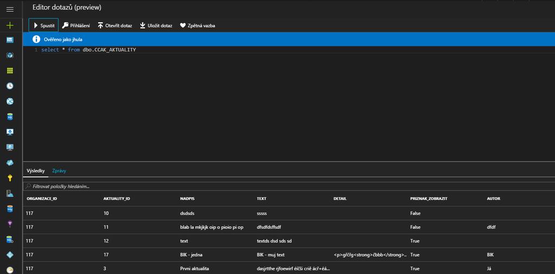
Task: Open the hamburger menu in the sidebar
Action: [10, 10]
